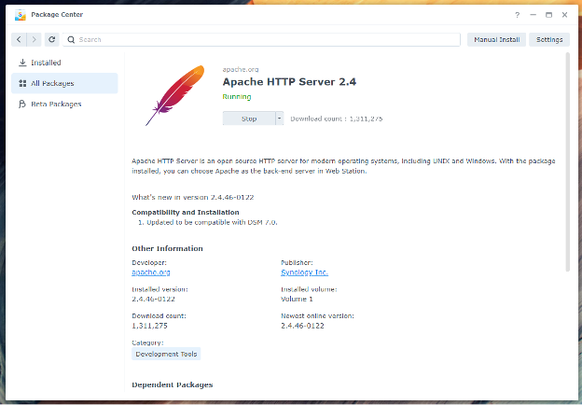This screenshot has width=582, height=405.
Task: Select All Packages in sidebar
Action: click(64, 83)
